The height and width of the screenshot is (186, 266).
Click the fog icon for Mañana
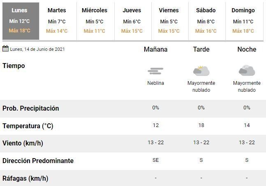[x=155, y=71]
